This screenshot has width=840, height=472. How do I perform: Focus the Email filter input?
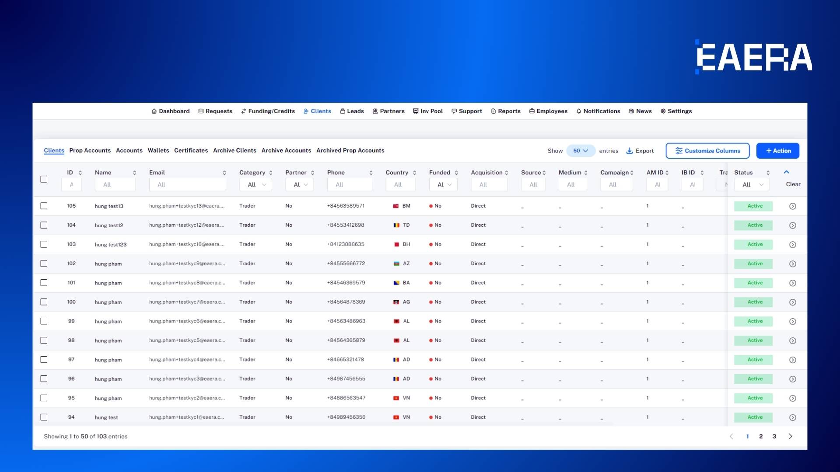tap(188, 185)
